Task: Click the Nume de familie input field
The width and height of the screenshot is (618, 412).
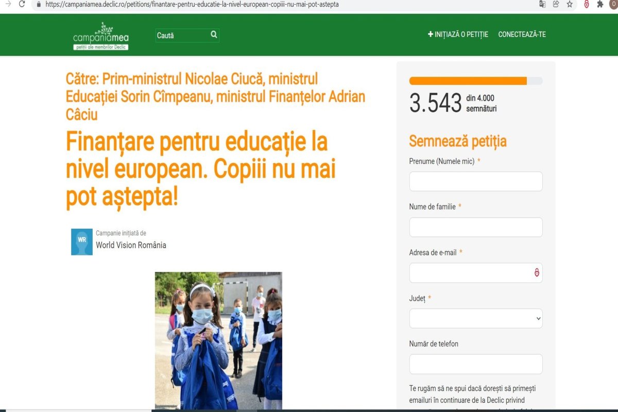Action: pyautogui.click(x=475, y=227)
